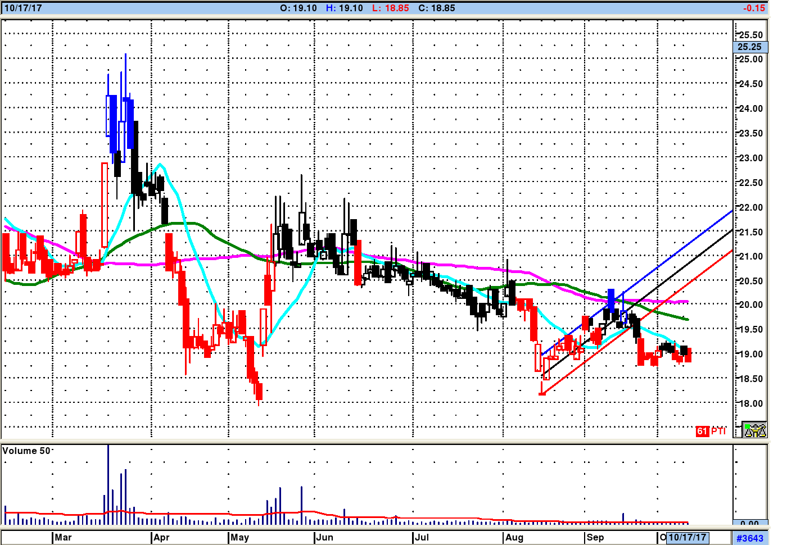Click the #3643 bar count box

tap(750, 538)
